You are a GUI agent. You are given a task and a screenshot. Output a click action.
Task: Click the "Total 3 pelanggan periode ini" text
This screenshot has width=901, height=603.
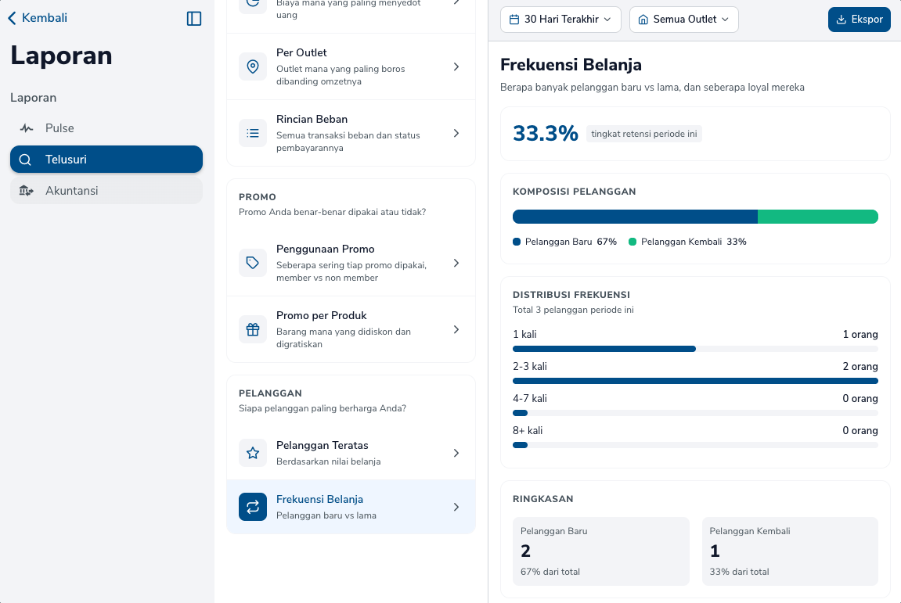click(x=573, y=310)
